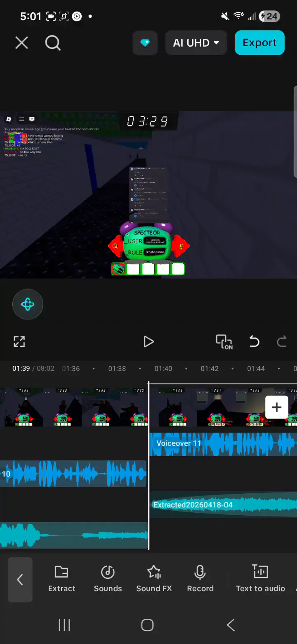Tap the 01:44 mark on the timeline ruler
This screenshot has height=644, width=297.
pyautogui.click(x=256, y=369)
